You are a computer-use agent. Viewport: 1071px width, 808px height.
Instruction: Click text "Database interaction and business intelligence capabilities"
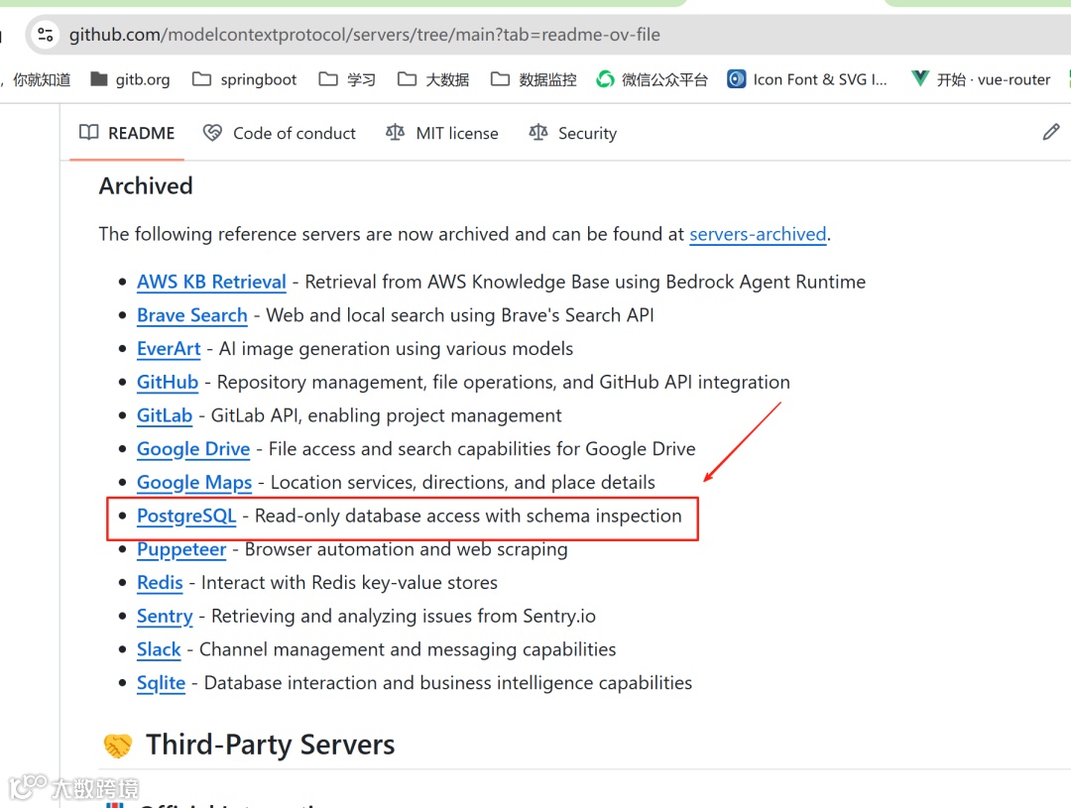click(x=448, y=684)
